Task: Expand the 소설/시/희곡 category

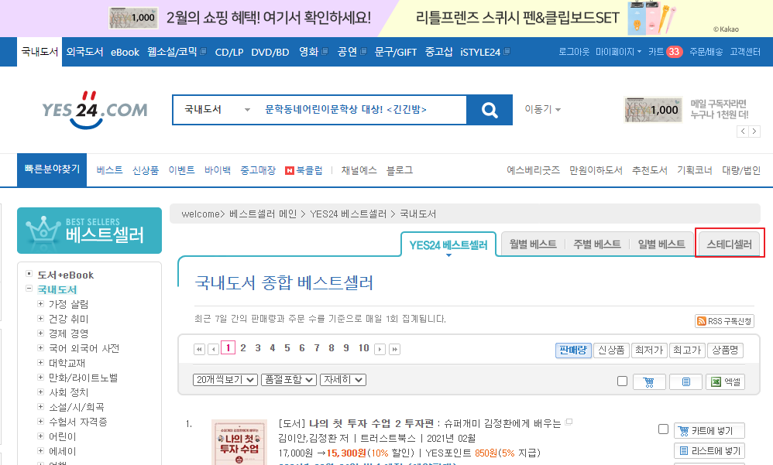Action: coord(40,407)
